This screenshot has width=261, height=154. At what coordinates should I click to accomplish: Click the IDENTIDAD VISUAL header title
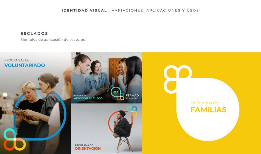[x=84, y=10]
